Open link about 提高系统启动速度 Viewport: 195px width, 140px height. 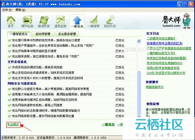click(169, 48)
